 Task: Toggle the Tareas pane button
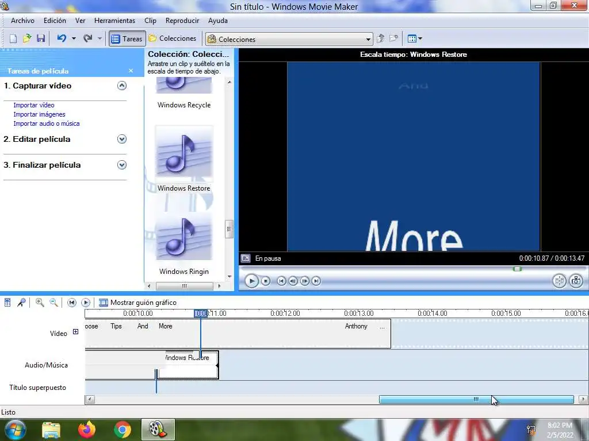pos(127,38)
